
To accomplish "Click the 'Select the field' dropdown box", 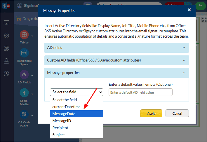I will 76,92.
